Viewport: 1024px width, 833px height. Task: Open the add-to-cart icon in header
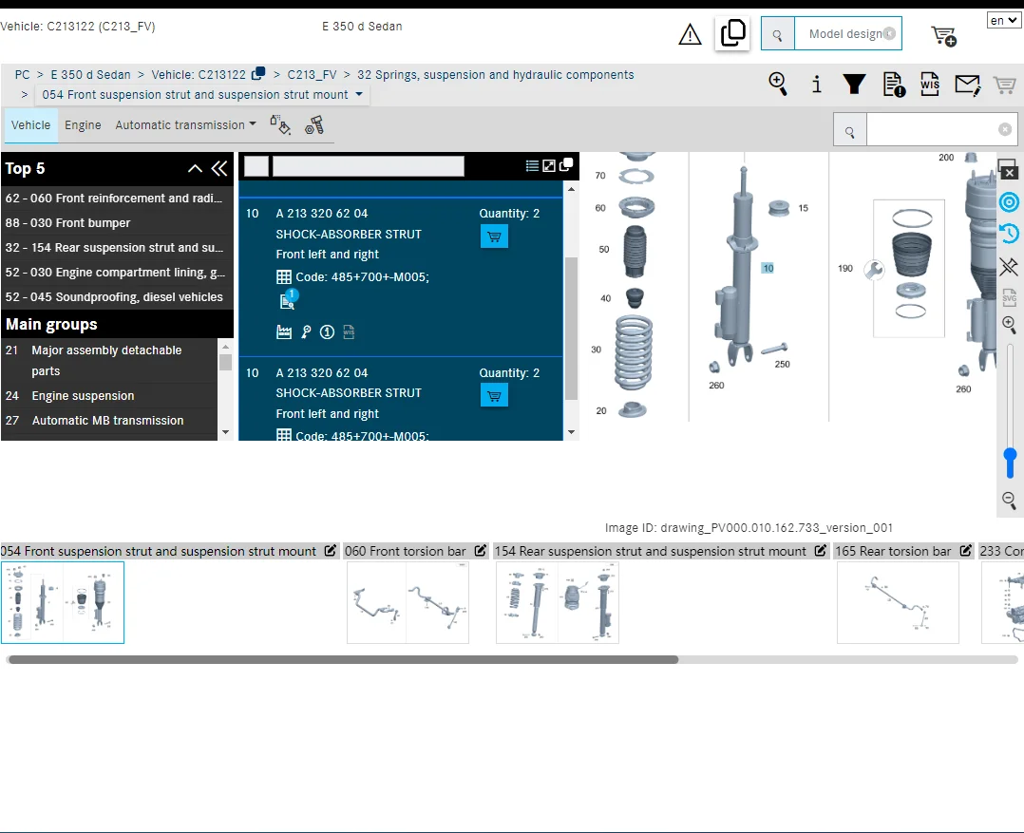coord(943,36)
